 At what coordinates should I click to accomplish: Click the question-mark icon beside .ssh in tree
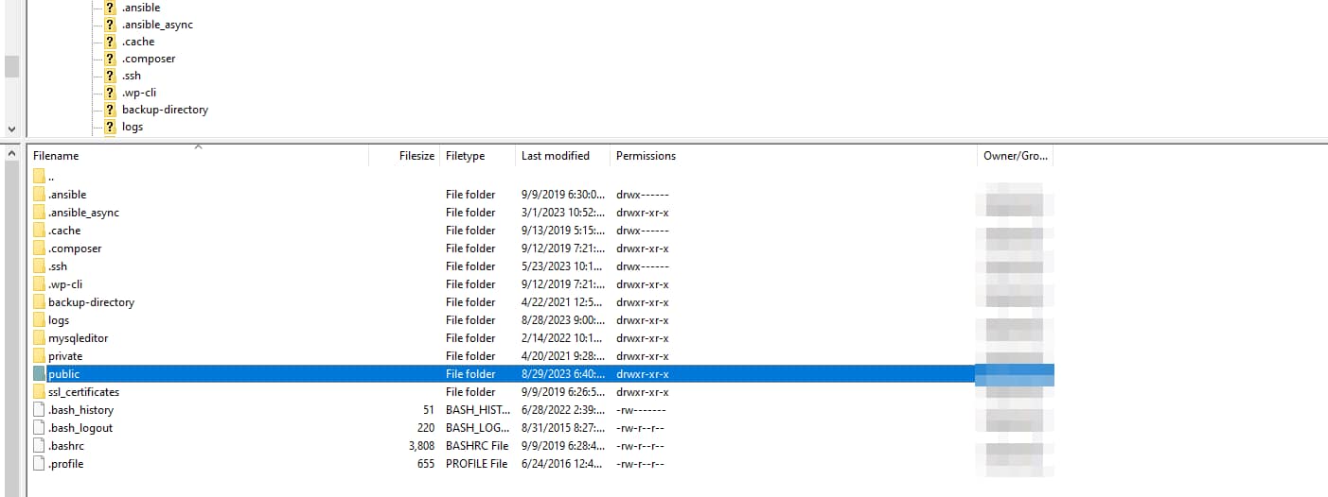111,76
